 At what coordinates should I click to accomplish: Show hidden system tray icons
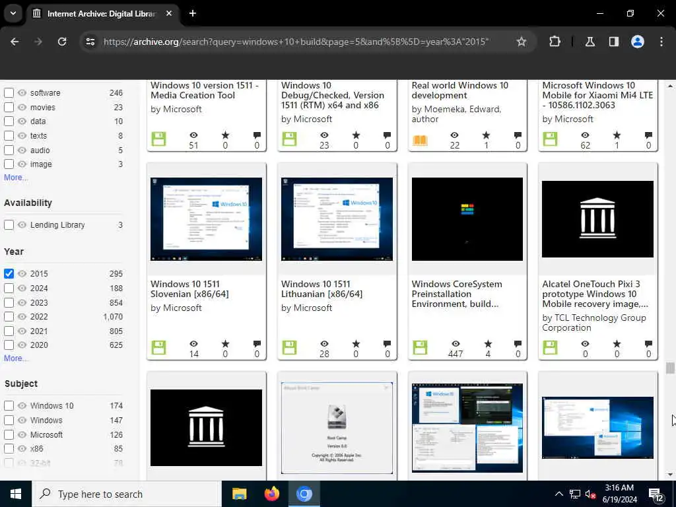(x=558, y=494)
